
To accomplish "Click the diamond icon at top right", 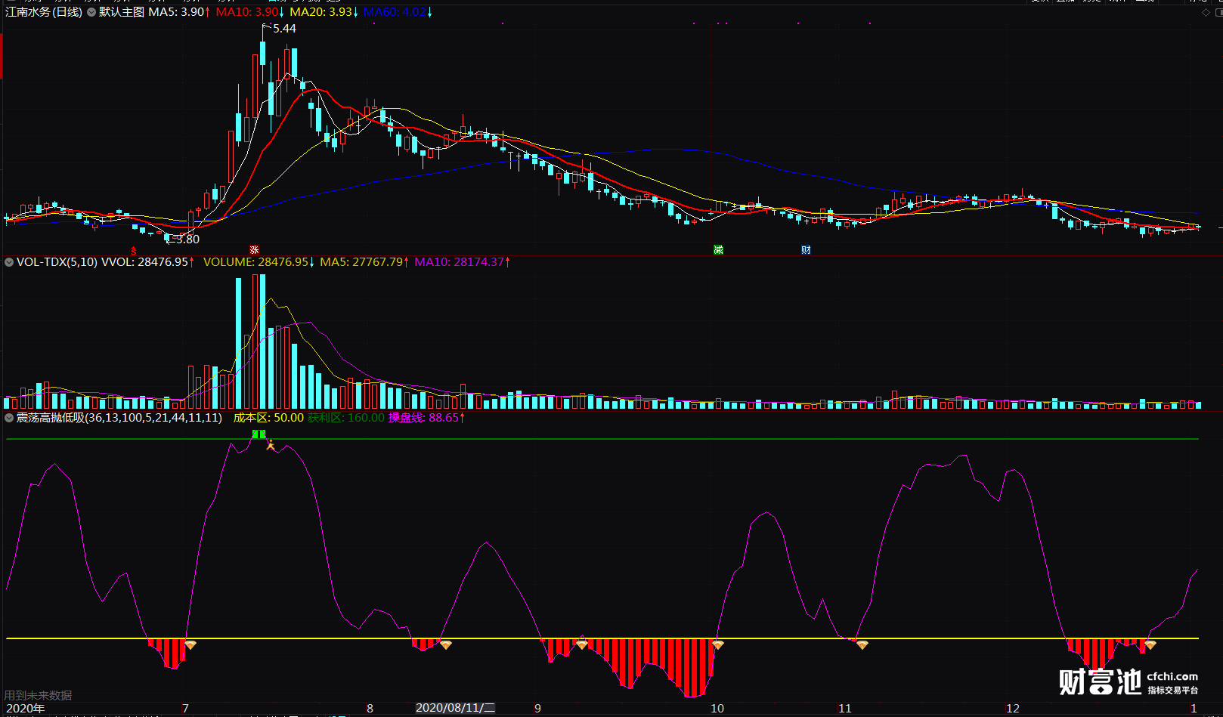I will (1206, 13).
